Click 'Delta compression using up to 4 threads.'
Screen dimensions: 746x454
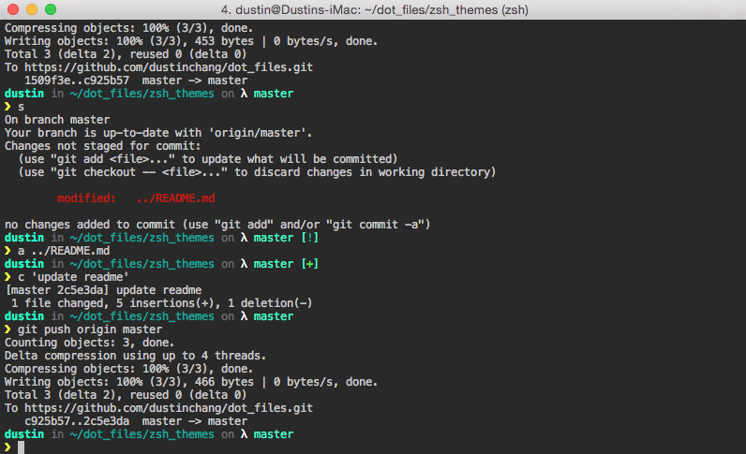tap(135, 356)
